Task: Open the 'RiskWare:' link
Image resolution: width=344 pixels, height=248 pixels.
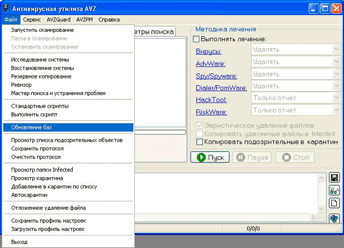Action: (211, 112)
